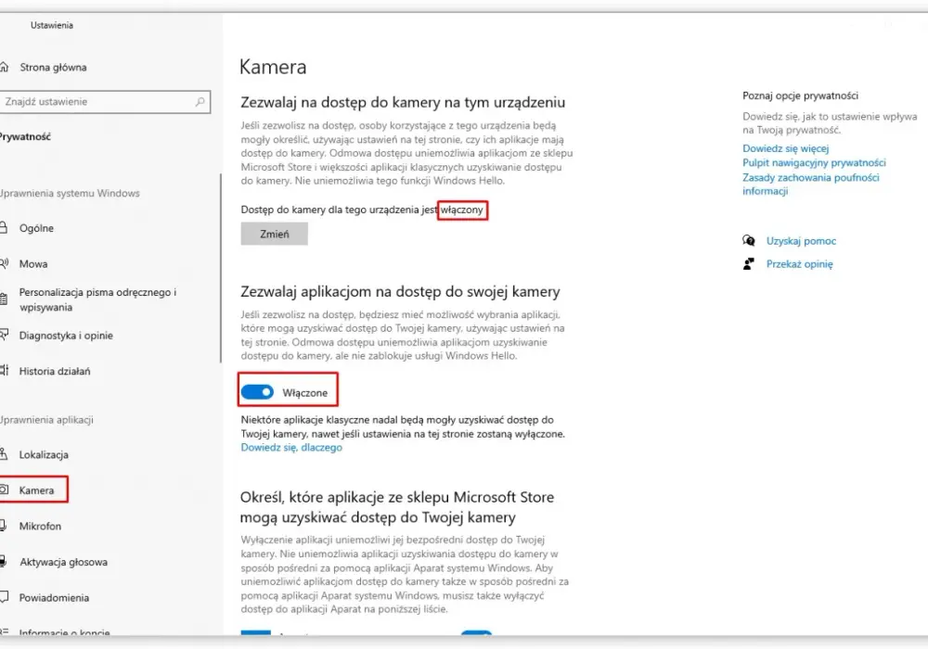This screenshot has height=649, width=928.
Task: Toggle the partially visible app switch at the bottom
Action: pyautogui.click(x=476, y=632)
